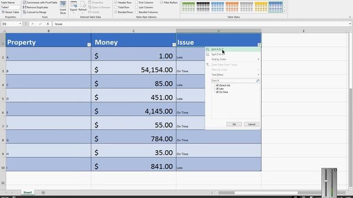Enable the Total Row checkbox
The height and width of the screenshot is (198, 353).
[116, 7]
